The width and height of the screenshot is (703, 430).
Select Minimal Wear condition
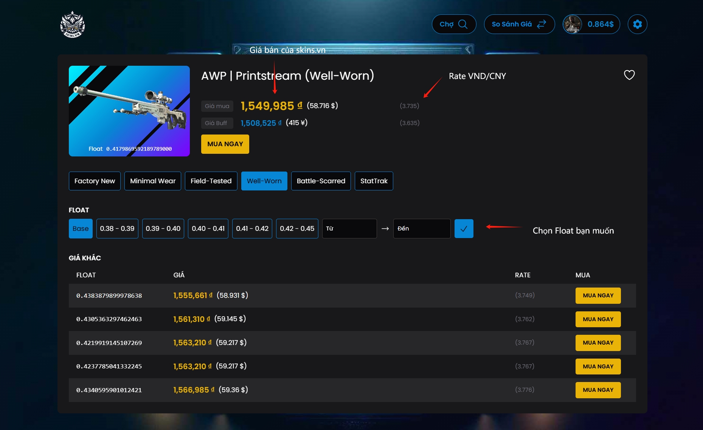(152, 181)
